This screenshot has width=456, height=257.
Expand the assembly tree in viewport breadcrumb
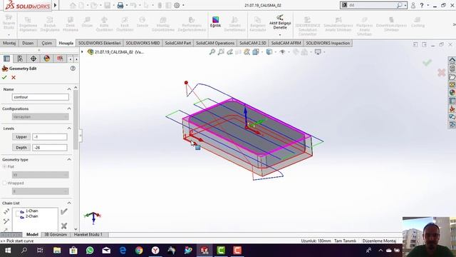click(83, 52)
